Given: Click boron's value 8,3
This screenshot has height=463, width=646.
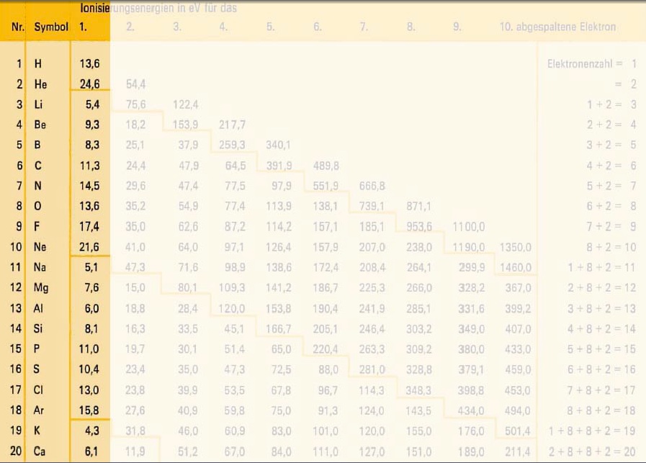Looking at the screenshot, I should tap(92, 145).
